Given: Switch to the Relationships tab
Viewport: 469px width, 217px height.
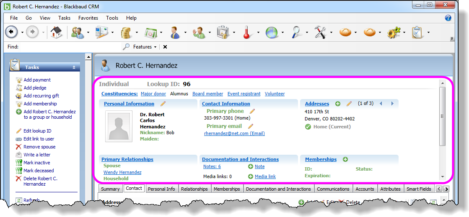Looking at the screenshot, I should coord(194,189).
